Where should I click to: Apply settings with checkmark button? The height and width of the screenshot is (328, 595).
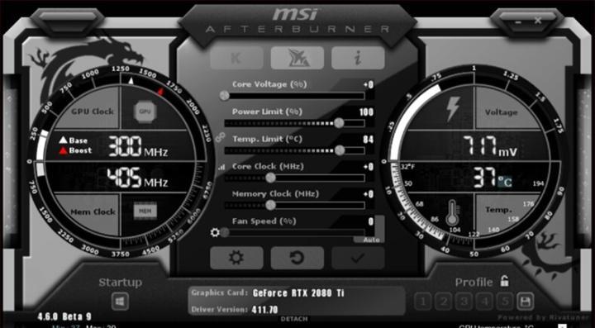pyautogui.click(x=358, y=259)
